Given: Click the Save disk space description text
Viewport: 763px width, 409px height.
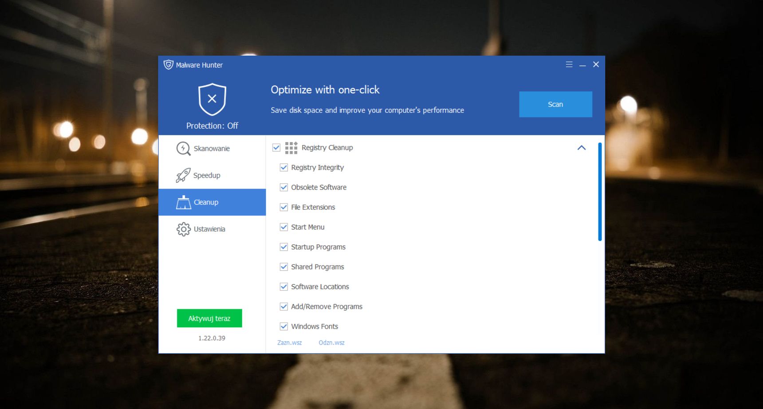Looking at the screenshot, I should (367, 110).
